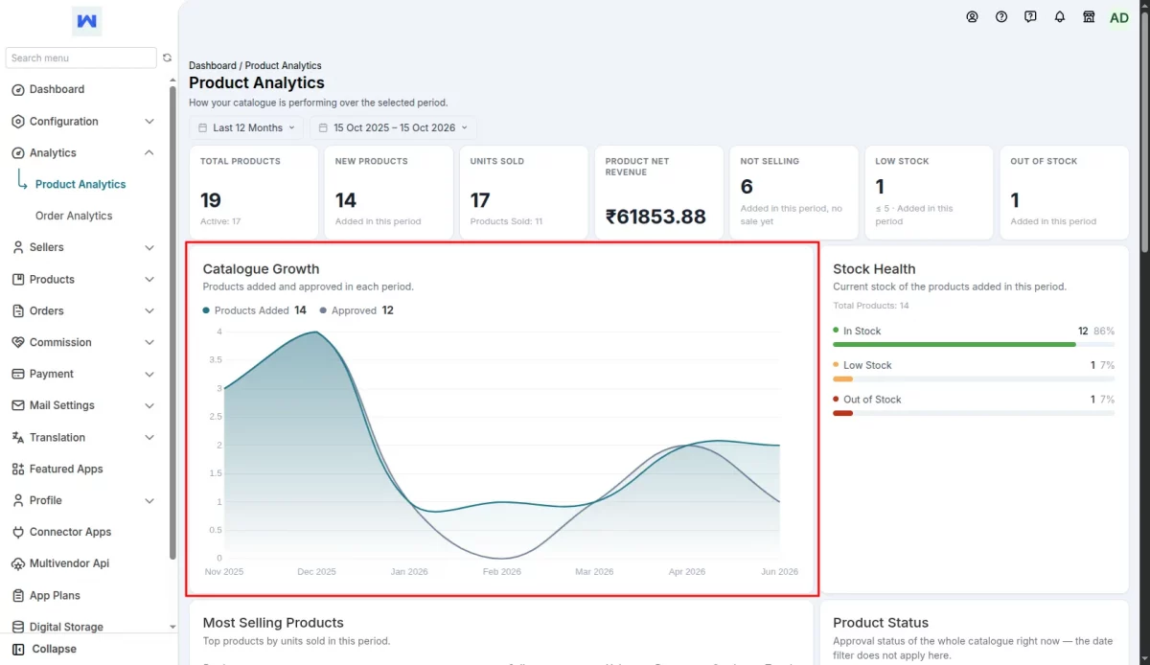This screenshot has width=1150, height=665.
Task: Click the W logo in sidebar header
Action: 87,21
